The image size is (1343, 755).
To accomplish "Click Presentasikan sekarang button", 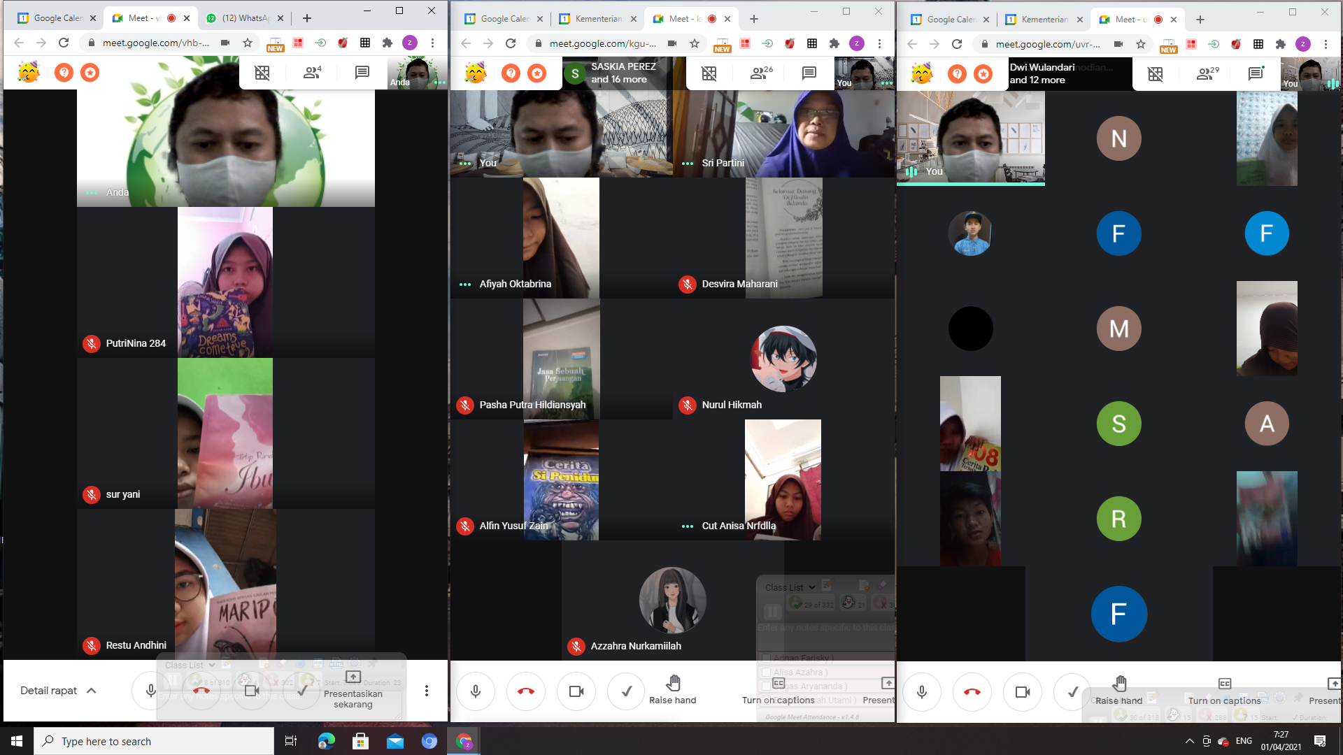I will 353,691.
